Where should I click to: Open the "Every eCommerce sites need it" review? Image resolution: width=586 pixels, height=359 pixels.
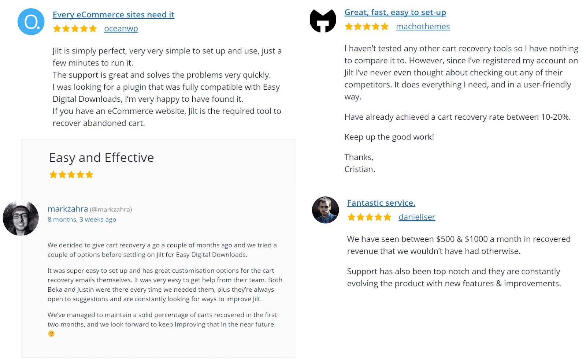[113, 15]
